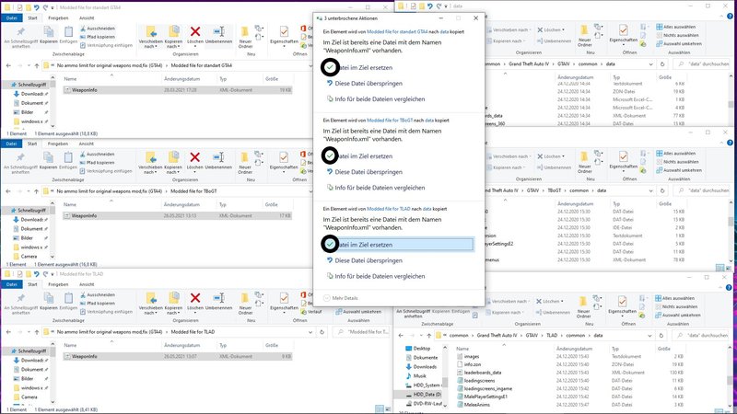Click Kopieren icon in TBoGT mod window
737x414 pixels.
[49, 158]
